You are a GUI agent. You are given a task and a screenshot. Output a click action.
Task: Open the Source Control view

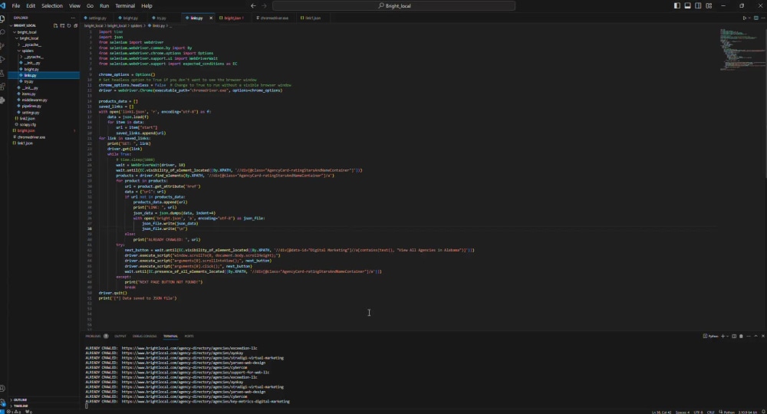(x=4, y=46)
